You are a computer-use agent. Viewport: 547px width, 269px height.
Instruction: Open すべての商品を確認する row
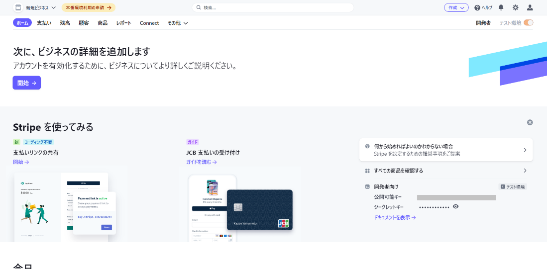click(x=446, y=171)
